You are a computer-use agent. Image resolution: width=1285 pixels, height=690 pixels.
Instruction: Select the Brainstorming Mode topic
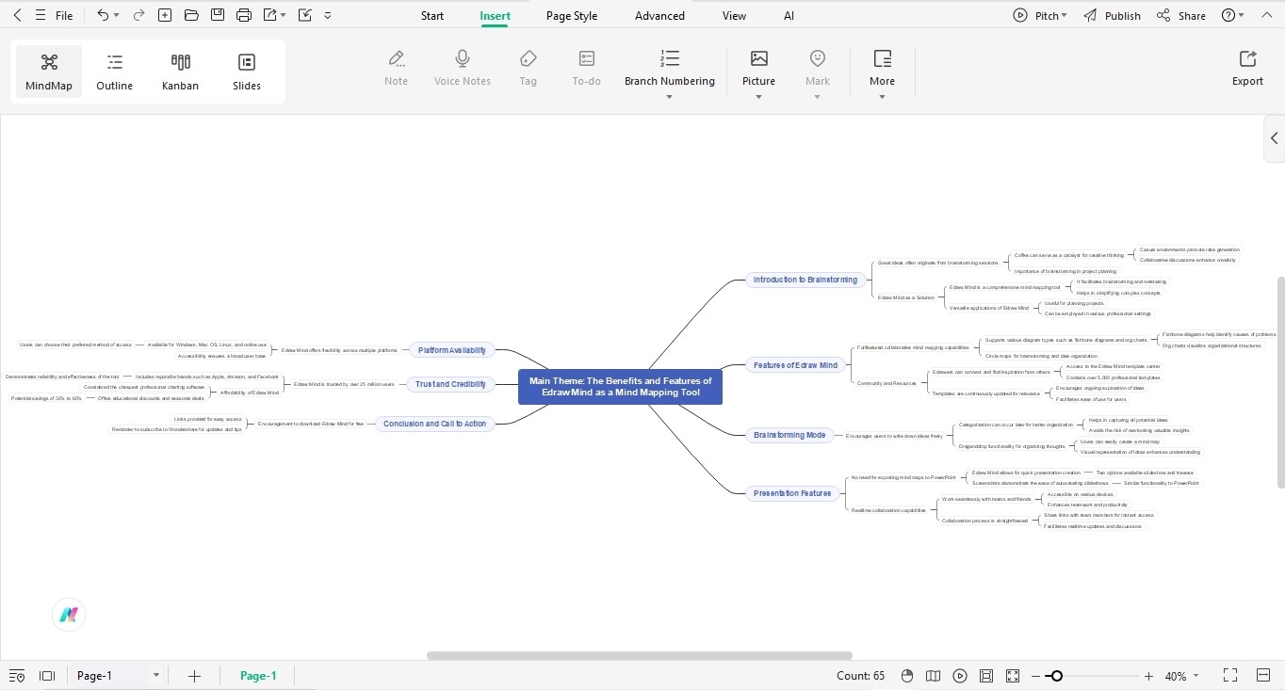[789, 435]
